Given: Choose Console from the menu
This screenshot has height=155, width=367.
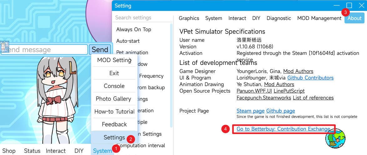Looking at the screenshot, I should point(114,86).
